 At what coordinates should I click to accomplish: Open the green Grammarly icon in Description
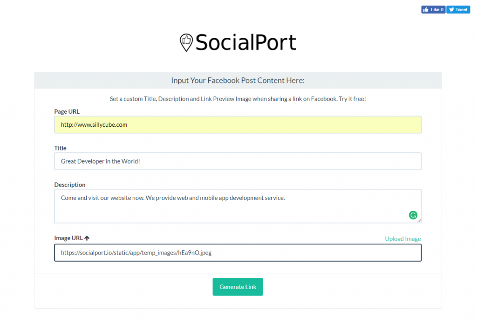click(x=413, y=215)
